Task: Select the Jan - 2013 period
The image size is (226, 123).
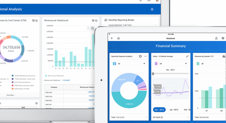Action: tap(174, 110)
